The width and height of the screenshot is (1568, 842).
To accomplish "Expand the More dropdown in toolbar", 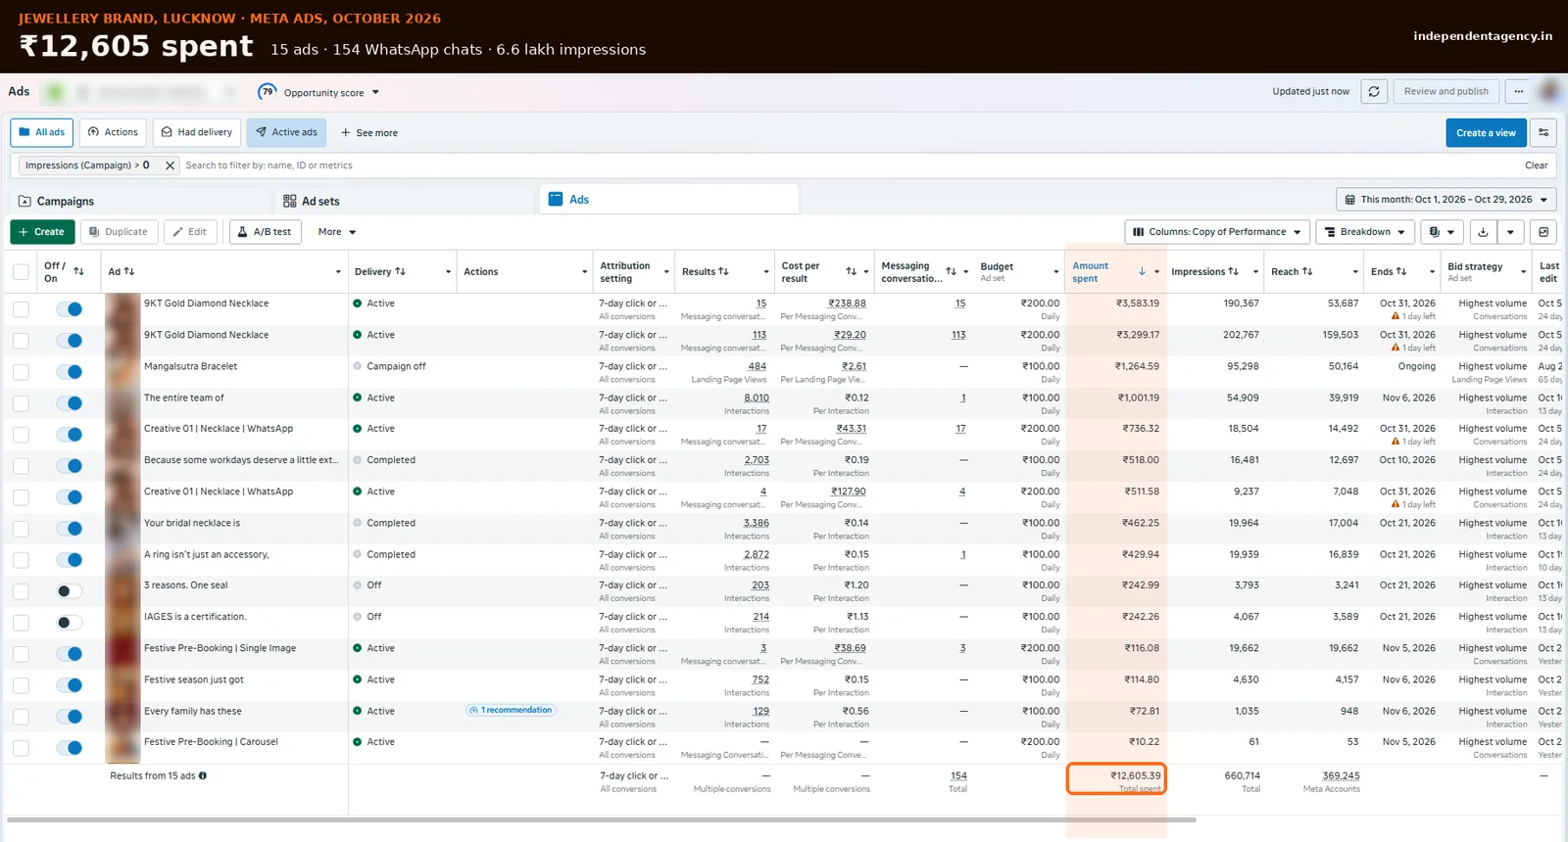I will click(x=336, y=232).
